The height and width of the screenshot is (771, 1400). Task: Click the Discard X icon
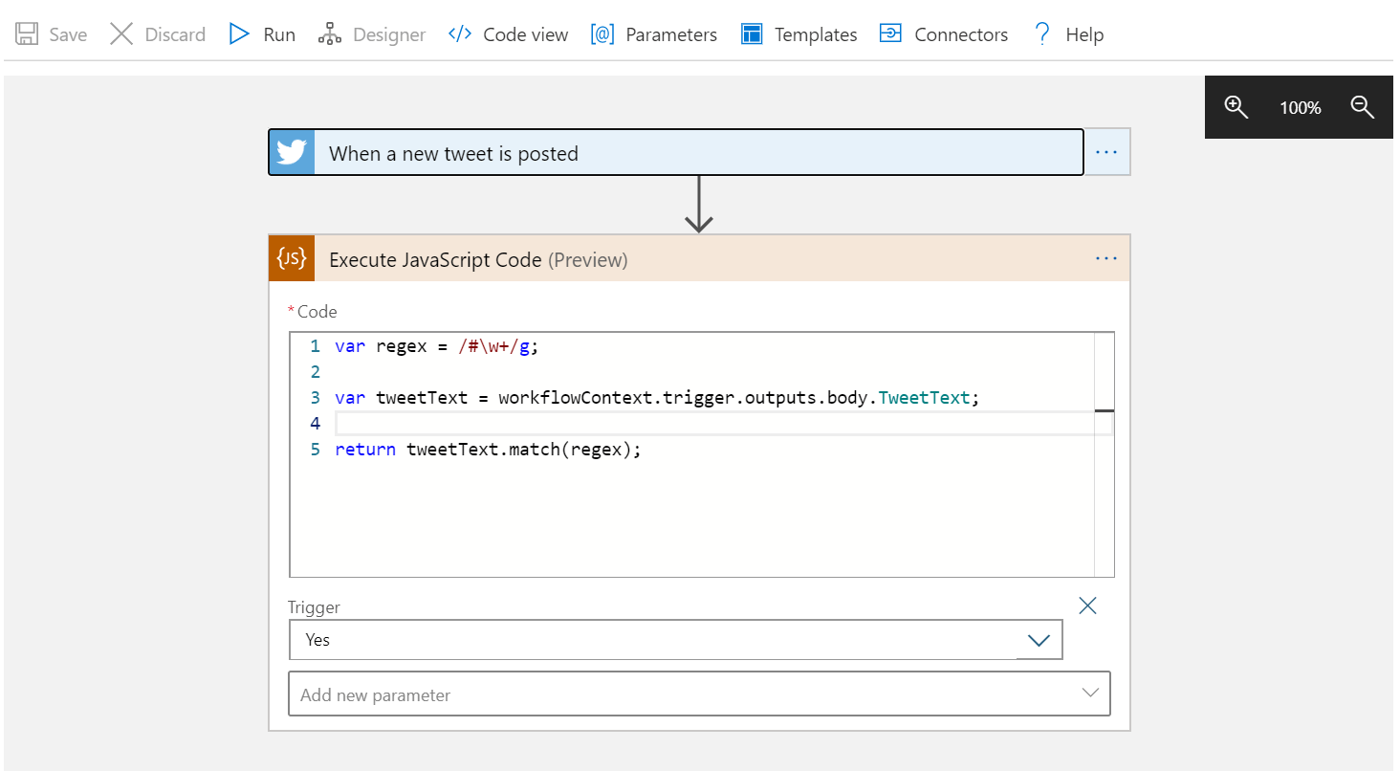click(121, 34)
